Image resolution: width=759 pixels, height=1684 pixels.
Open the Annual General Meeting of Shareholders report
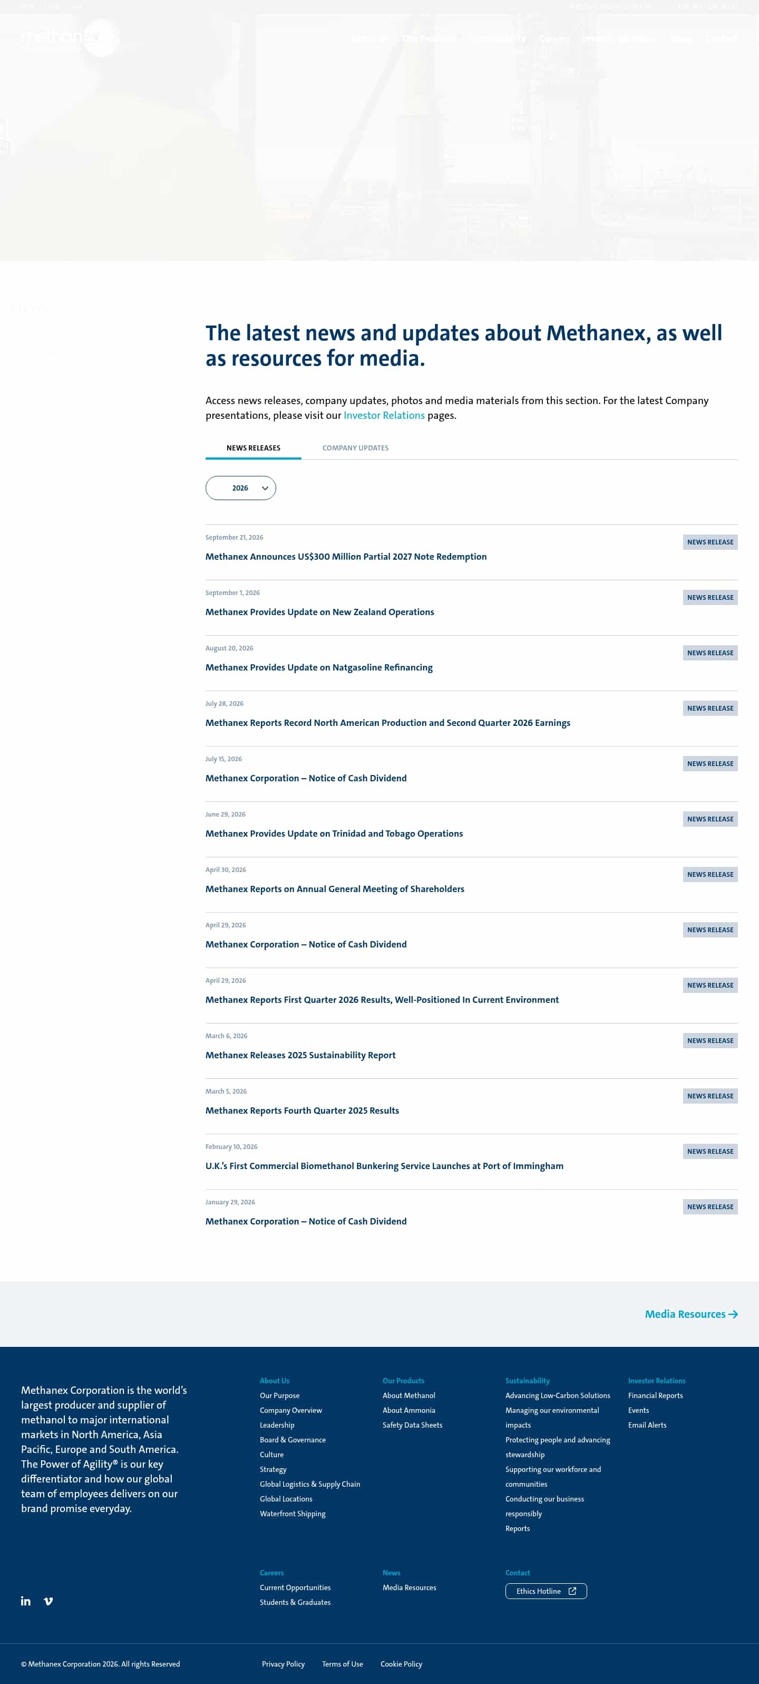coord(335,889)
